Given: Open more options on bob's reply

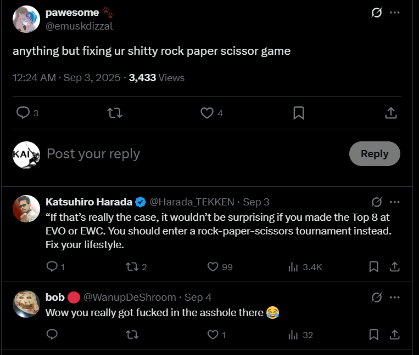Looking at the screenshot, I should [x=394, y=297].
